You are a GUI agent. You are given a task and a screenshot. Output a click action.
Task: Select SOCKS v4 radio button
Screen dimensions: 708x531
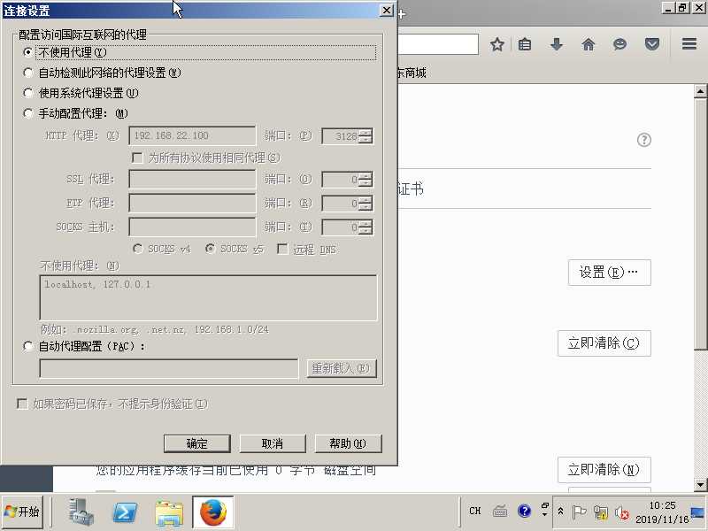point(138,249)
